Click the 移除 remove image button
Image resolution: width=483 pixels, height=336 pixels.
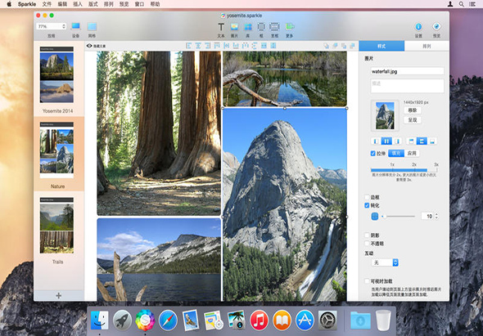(x=412, y=110)
